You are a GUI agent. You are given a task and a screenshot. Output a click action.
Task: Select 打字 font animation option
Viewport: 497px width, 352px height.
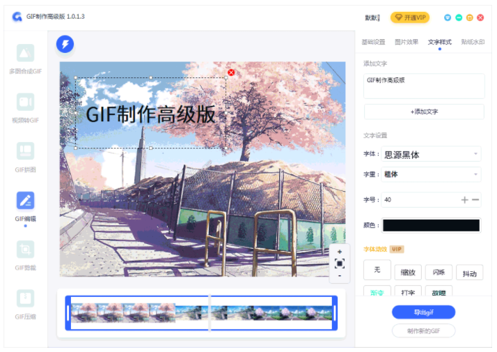pyautogui.click(x=408, y=291)
